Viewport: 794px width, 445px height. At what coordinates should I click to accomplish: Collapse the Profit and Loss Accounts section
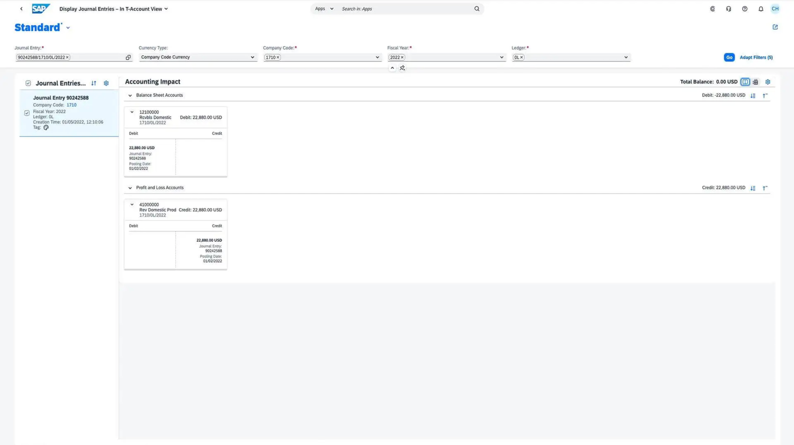tap(130, 188)
